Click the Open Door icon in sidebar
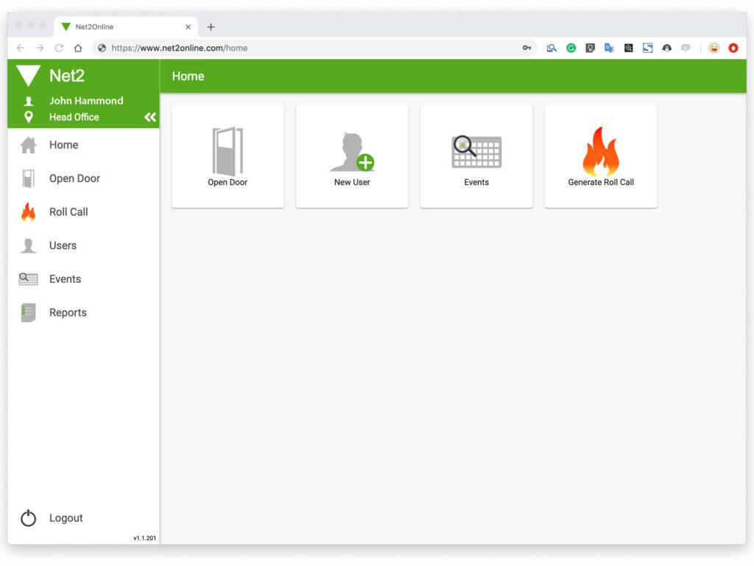This screenshot has width=754, height=566. (29, 178)
